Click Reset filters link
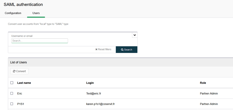Viewport: 233px width, 110px height. coord(103,49)
